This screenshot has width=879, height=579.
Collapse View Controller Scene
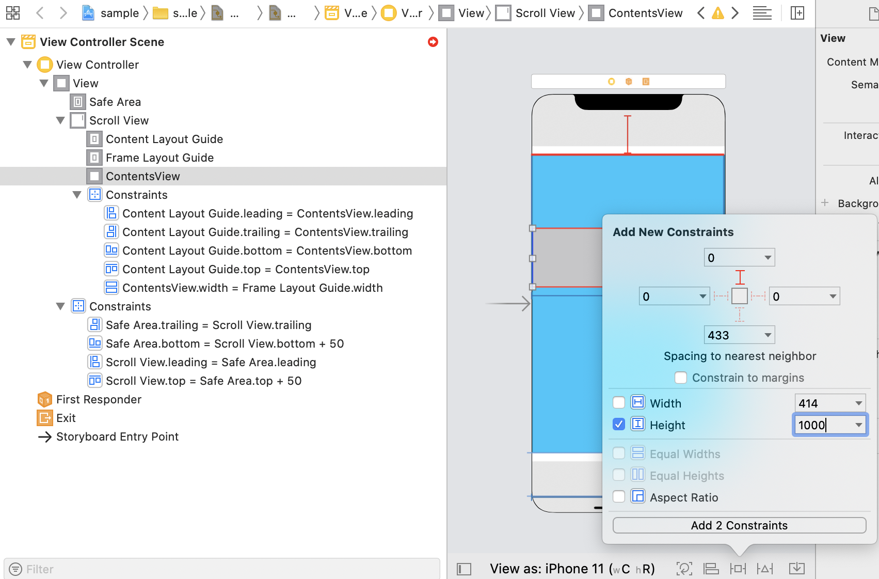pyautogui.click(x=11, y=42)
